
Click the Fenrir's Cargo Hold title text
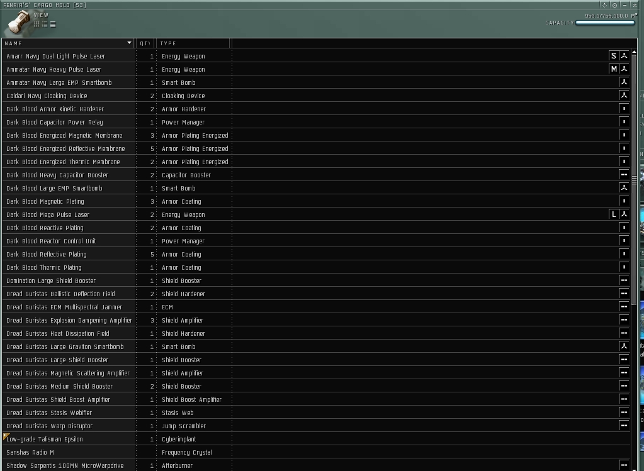pos(45,5)
